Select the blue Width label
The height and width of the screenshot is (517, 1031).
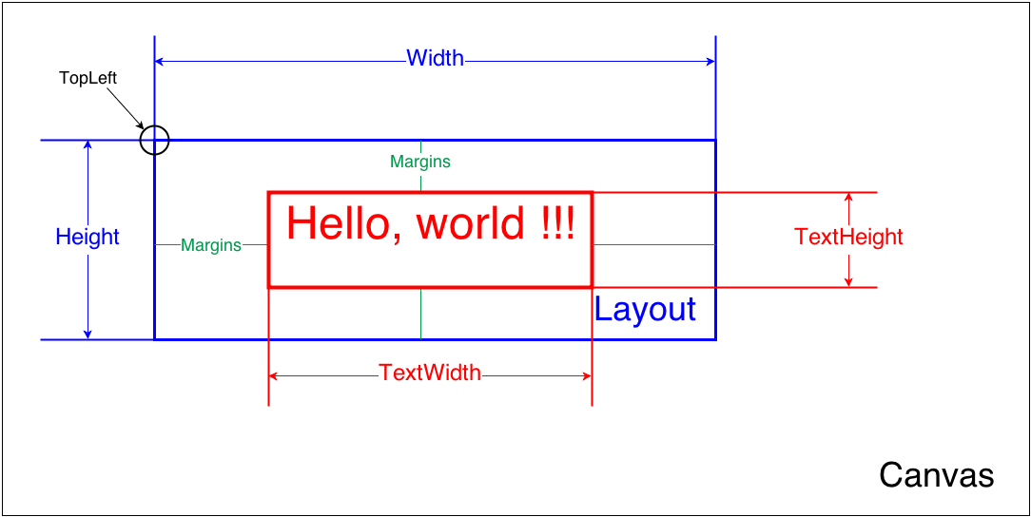click(435, 58)
